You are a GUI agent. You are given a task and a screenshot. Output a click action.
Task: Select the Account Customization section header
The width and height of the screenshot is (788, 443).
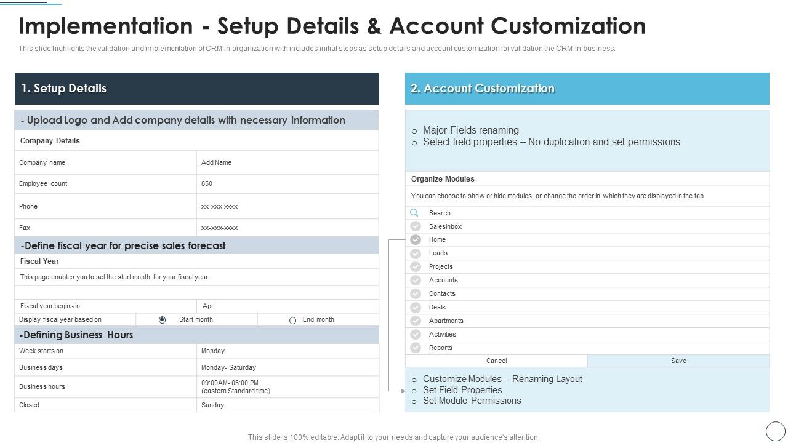coord(587,88)
